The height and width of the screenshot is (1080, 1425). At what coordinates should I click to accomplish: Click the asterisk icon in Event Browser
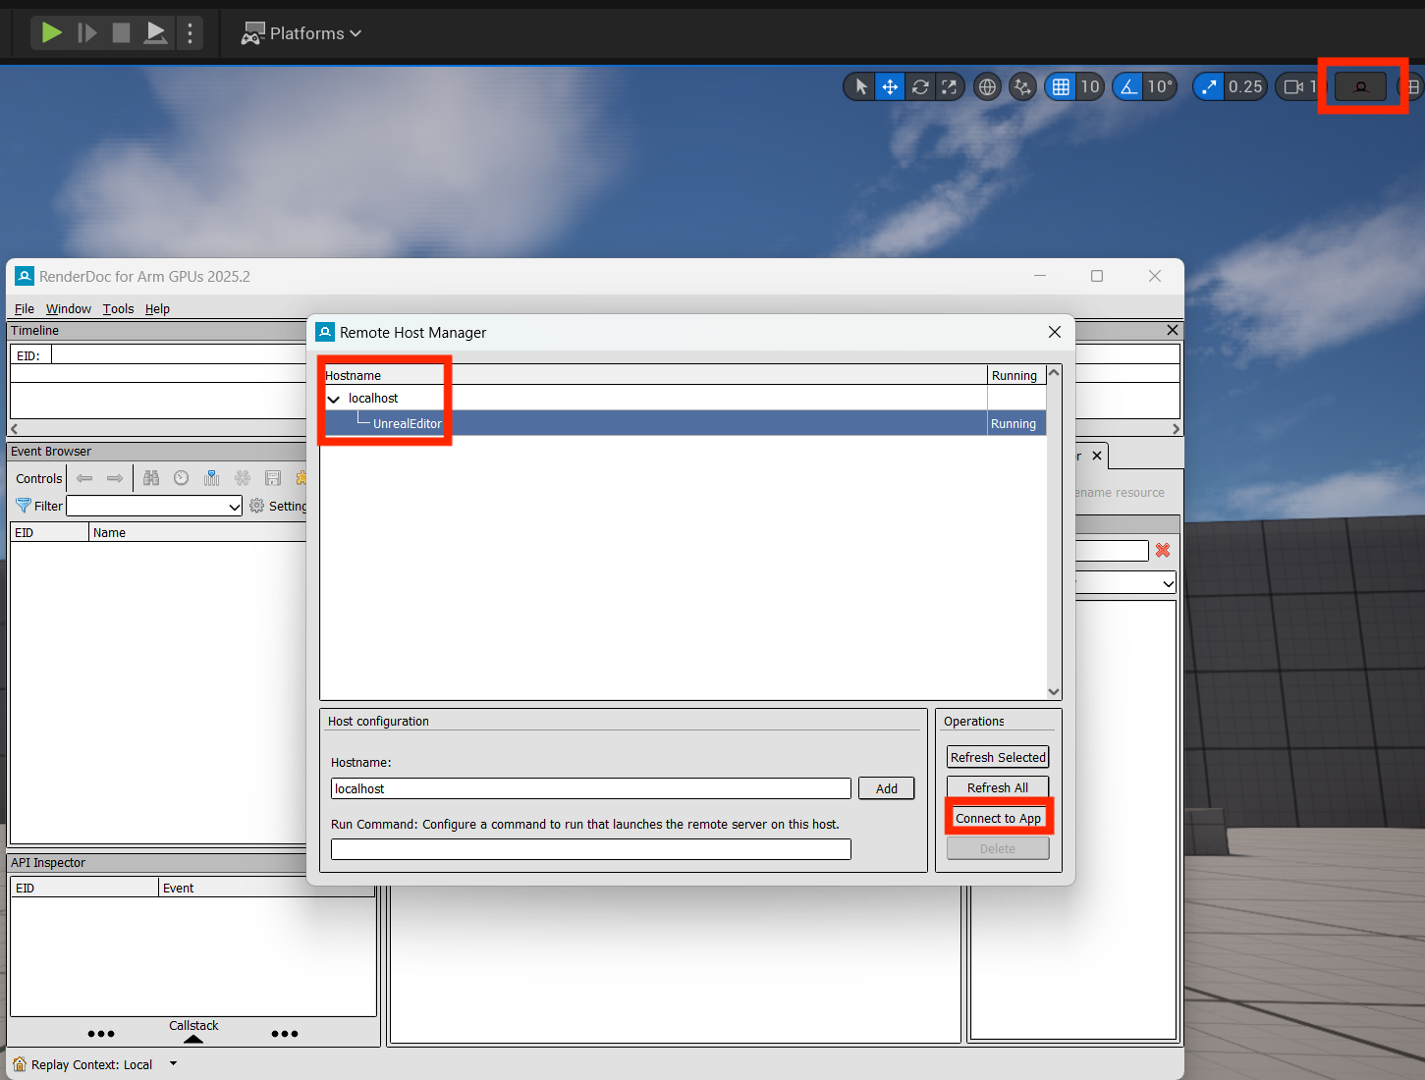tap(243, 478)
